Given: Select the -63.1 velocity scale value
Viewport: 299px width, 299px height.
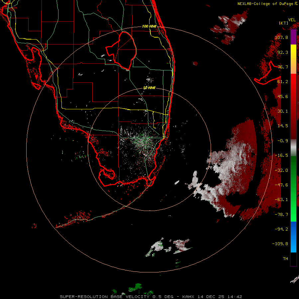Looking at the screenshot, I should 281,200.
